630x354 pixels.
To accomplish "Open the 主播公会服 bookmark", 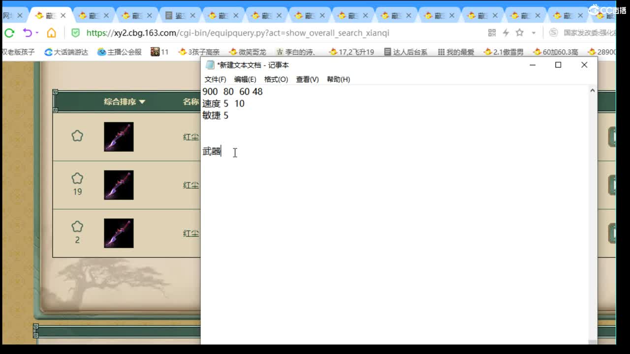I will click(120, 52).
